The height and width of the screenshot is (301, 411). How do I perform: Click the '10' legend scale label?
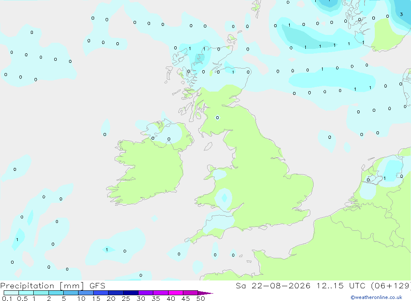click(x=81, y=299)
